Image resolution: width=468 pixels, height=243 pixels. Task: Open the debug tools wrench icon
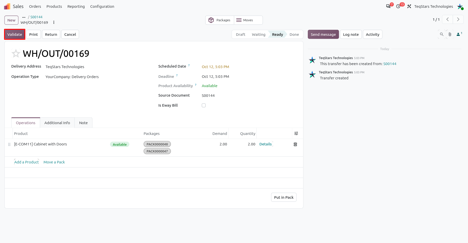click(409, 6)
